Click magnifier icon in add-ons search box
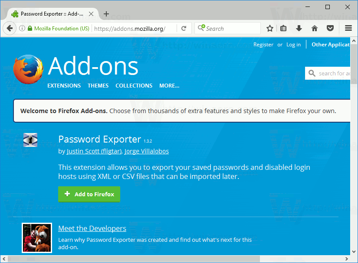The width and height of the screenshot is (358, 263). 312,73
